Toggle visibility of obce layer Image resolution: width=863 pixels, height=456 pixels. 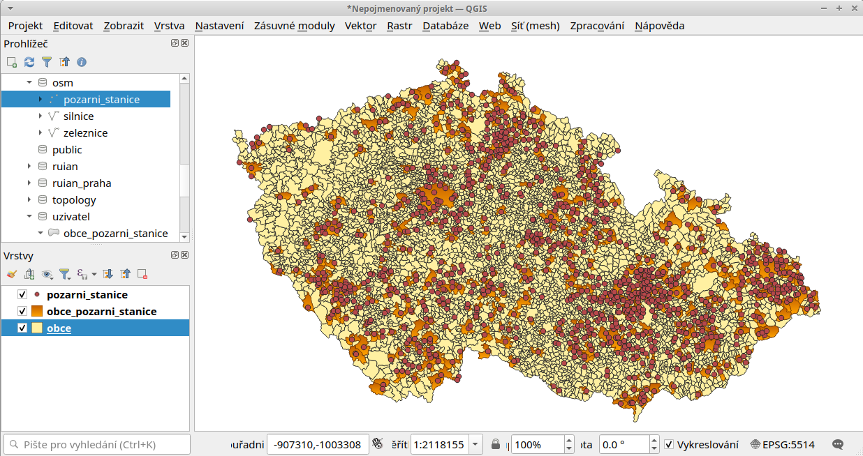point(22,328)
